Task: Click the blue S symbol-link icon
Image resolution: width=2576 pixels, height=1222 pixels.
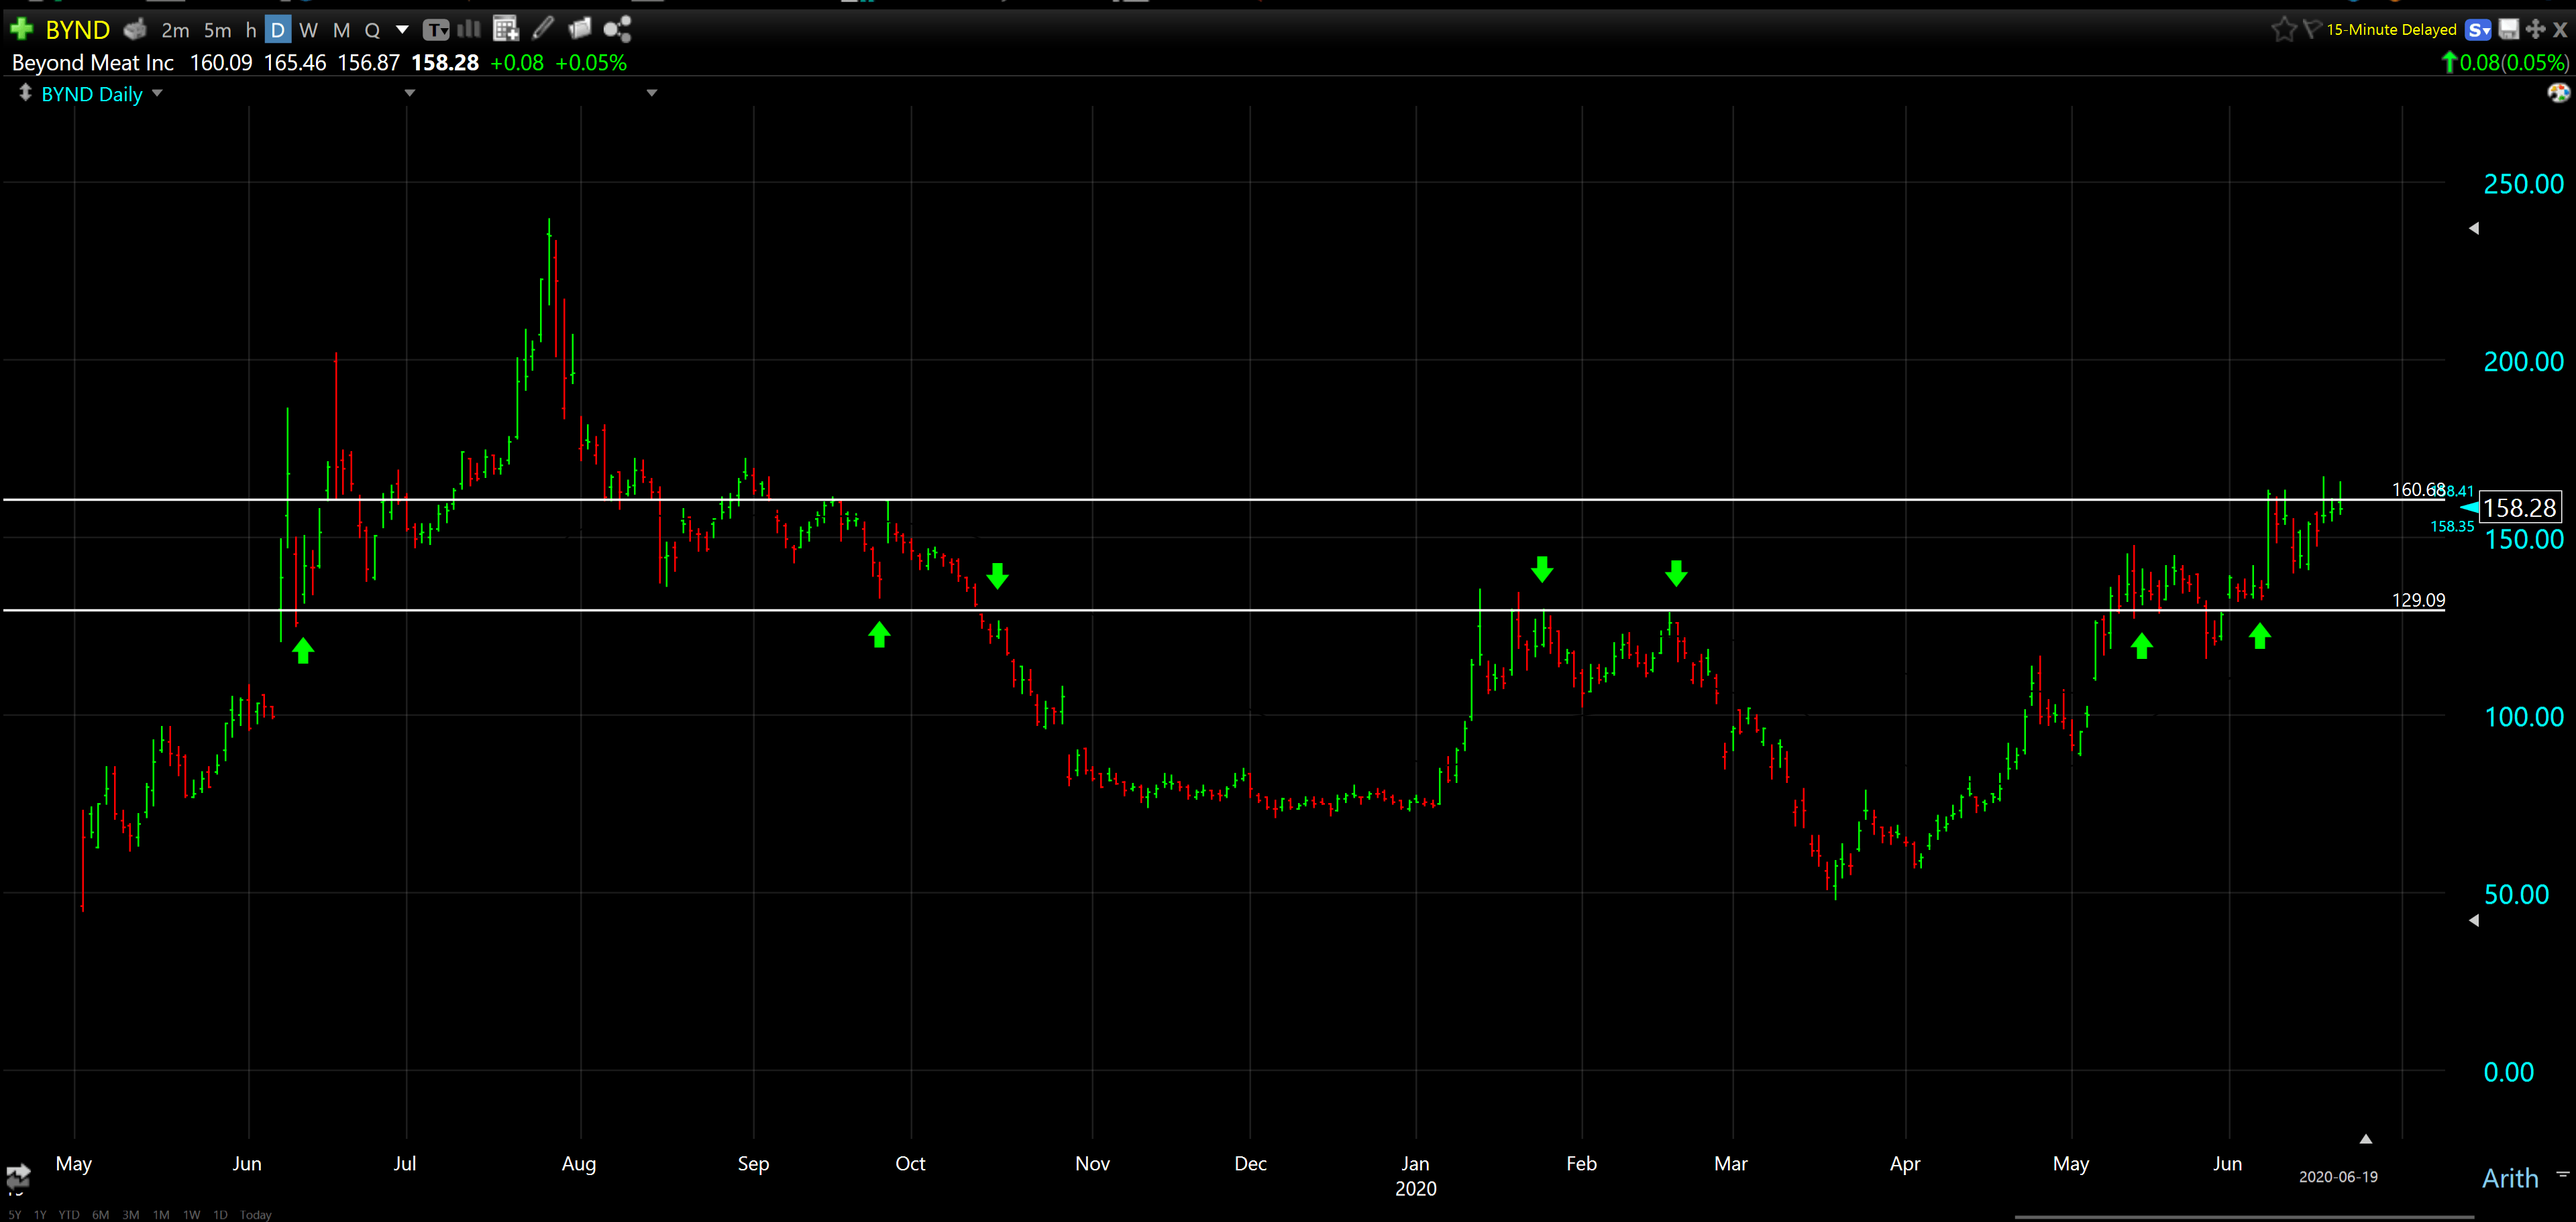Action: pyautogui.click(x=2478, y=30)
